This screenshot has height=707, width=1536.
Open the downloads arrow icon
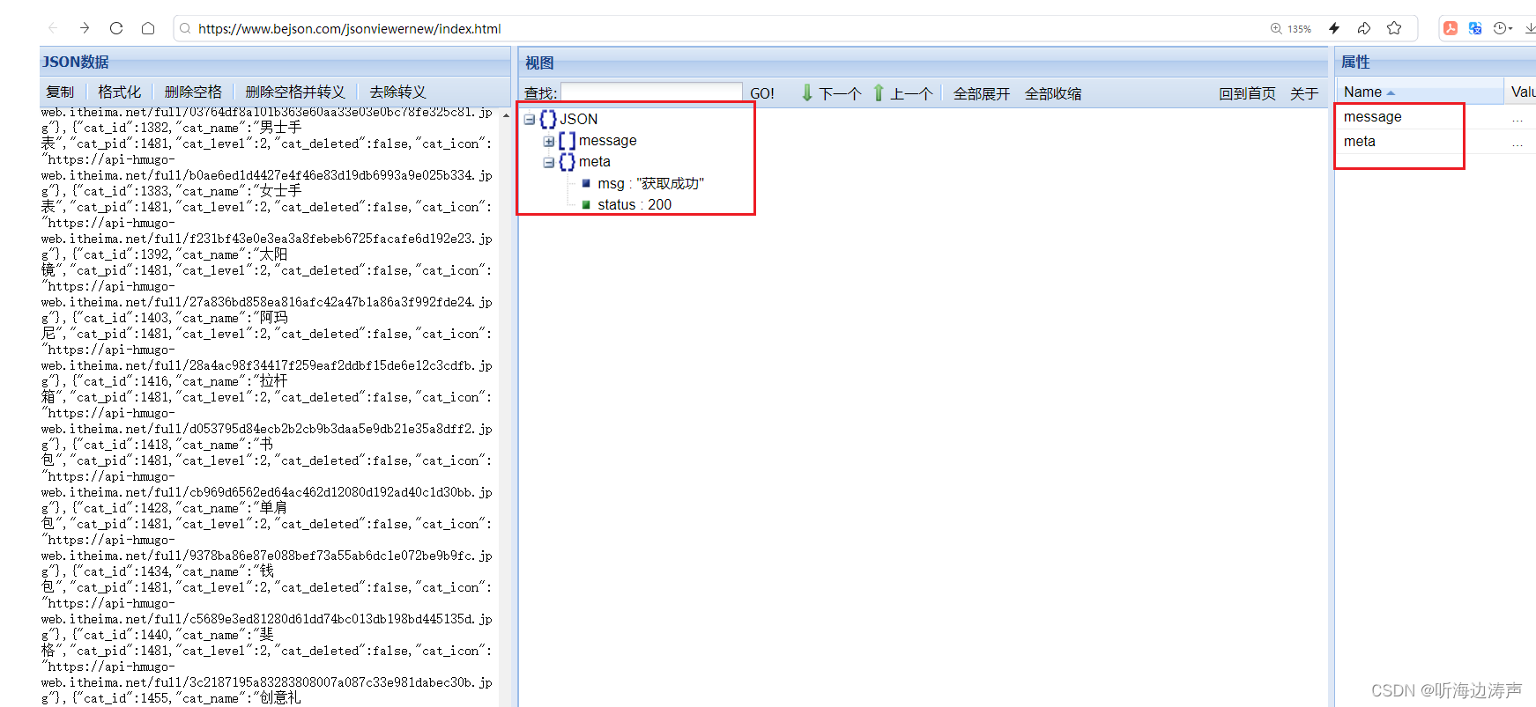point(1530,28)
